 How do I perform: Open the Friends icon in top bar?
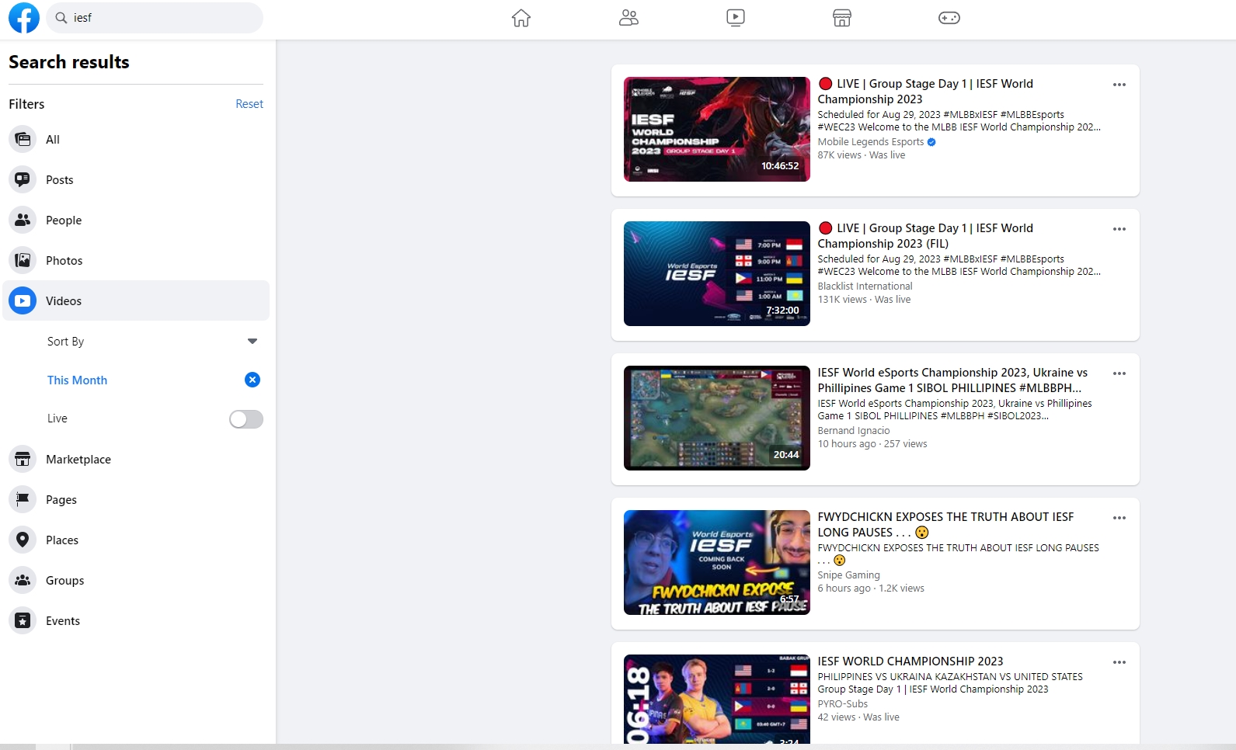point(628,18)
